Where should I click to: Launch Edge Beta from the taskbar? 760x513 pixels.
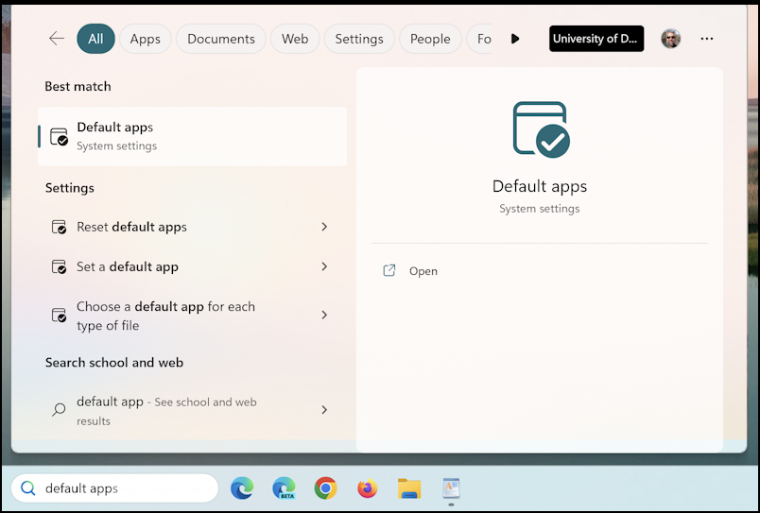point(284,487)
